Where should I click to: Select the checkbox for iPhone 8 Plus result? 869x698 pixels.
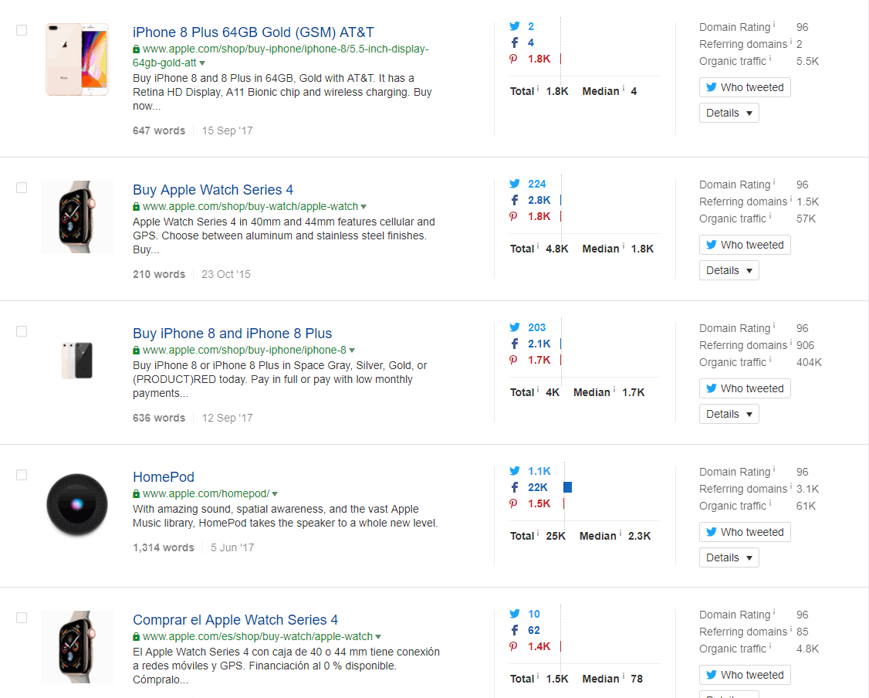pos(22,29)
